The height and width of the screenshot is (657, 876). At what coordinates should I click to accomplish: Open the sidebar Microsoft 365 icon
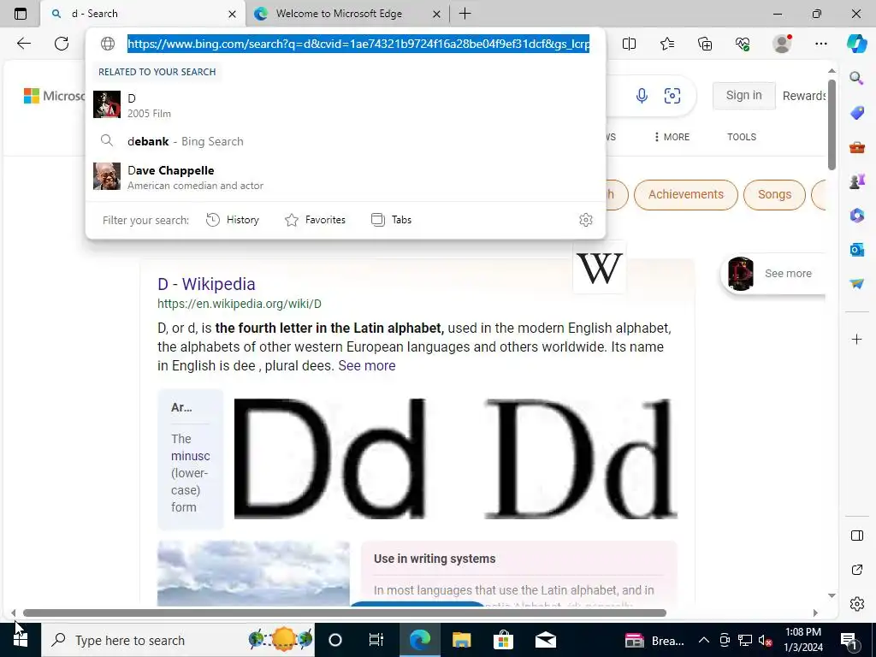tap(856, 215)
